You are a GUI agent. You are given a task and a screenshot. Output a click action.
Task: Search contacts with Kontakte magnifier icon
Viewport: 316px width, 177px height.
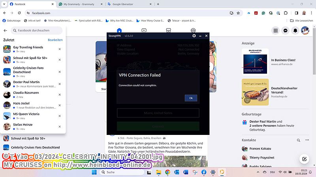[x=299, y=140]
